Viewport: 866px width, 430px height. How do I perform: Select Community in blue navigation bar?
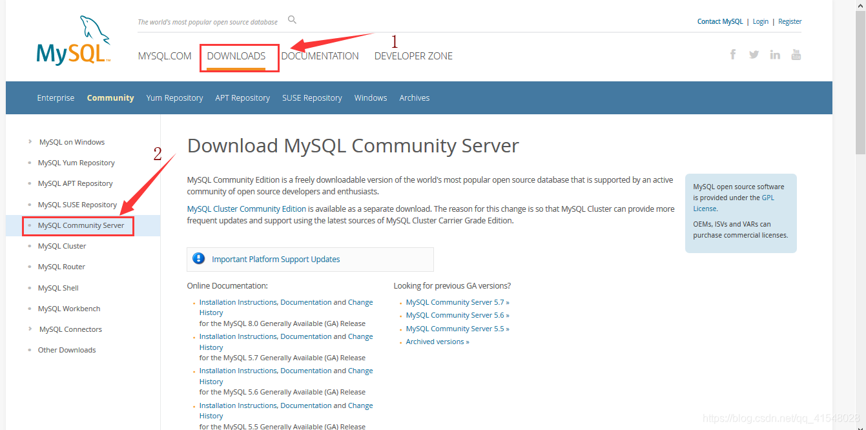(110, 98)
